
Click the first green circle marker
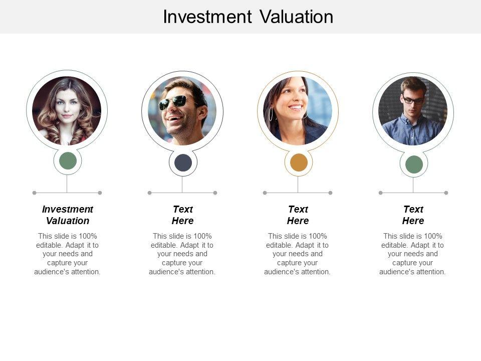click(x=68, y=161)
